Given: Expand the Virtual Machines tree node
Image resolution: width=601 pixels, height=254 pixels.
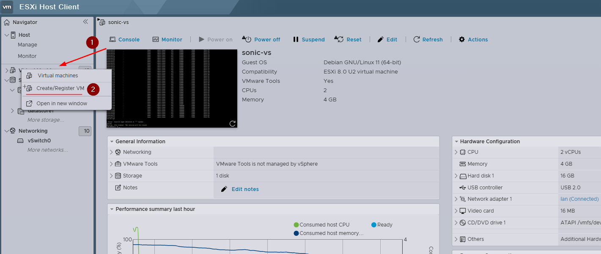Looking at the screenshot, I should tap(7, 70).
